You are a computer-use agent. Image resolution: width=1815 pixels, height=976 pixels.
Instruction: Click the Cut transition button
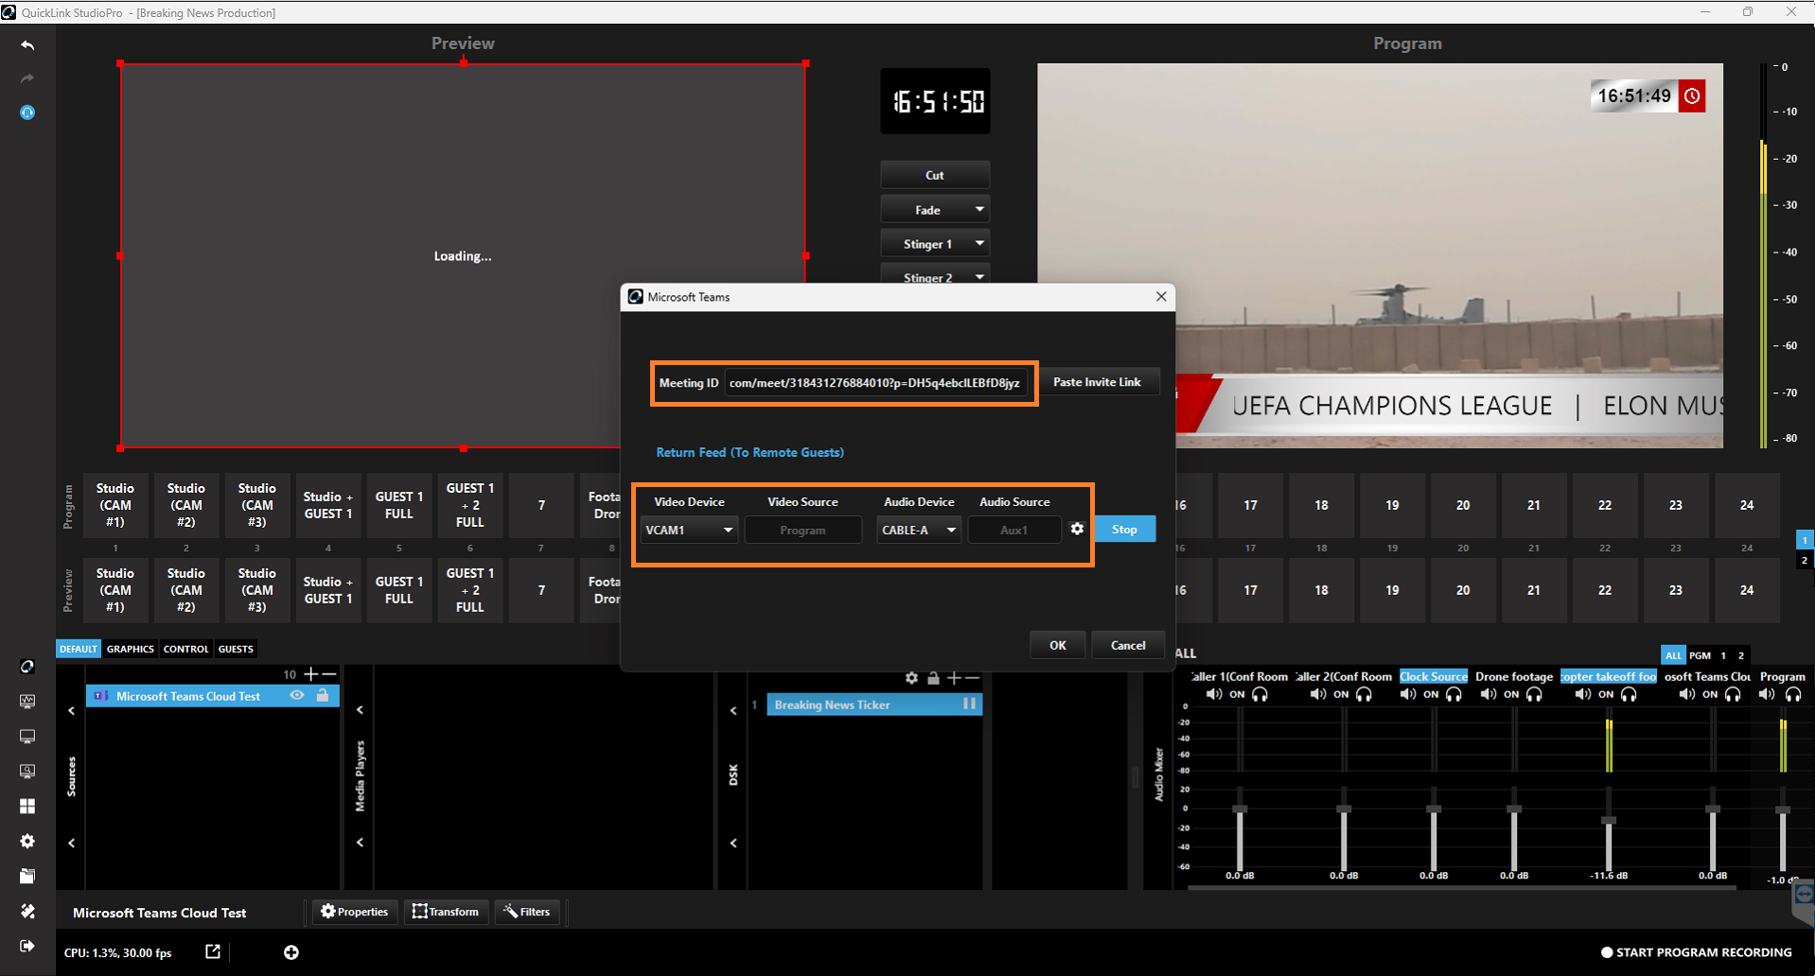click(935, 175)
